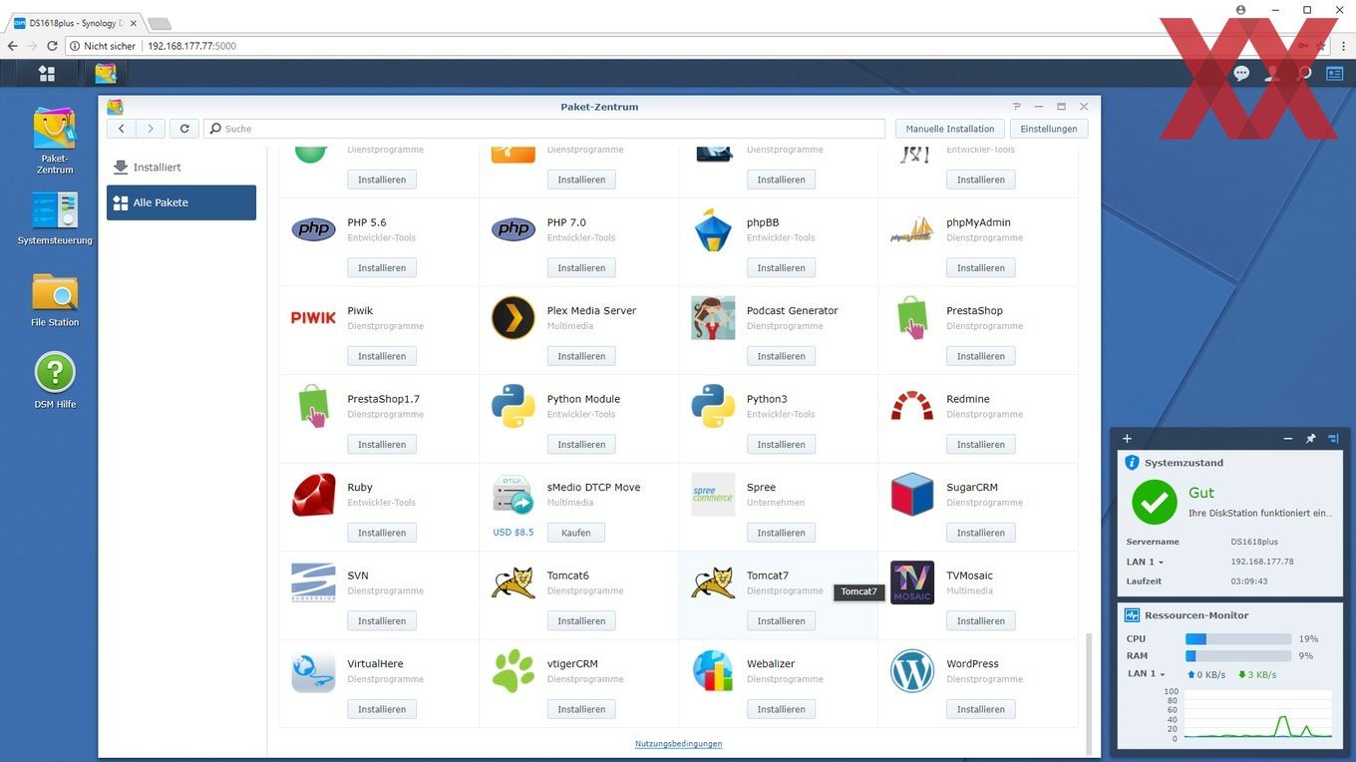Refresh the package list

[x=184, y=129]
